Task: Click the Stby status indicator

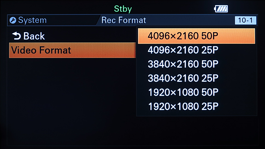Action: [x=123, y=9]
